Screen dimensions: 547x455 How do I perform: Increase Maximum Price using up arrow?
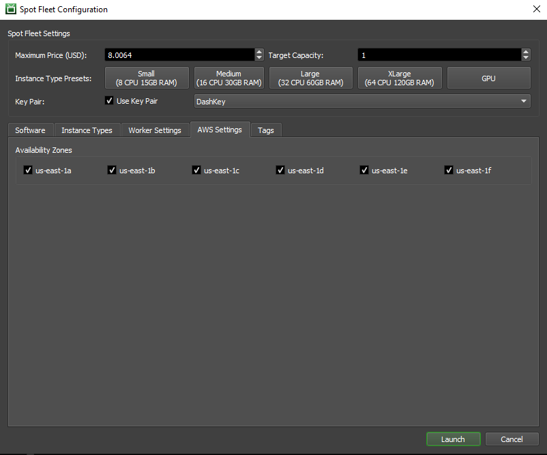(x=259, y=52)
